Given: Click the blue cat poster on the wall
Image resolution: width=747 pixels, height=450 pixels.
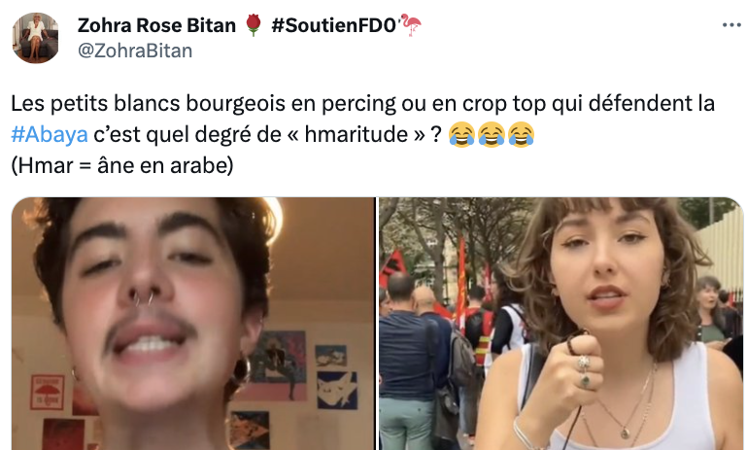Looking at the screenshot, I should click(337, 390).
